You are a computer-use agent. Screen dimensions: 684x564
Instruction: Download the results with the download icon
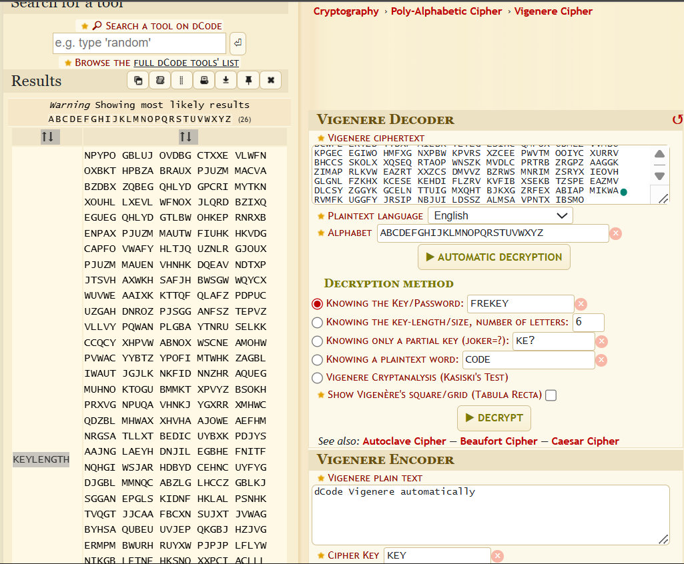[226, 81]
